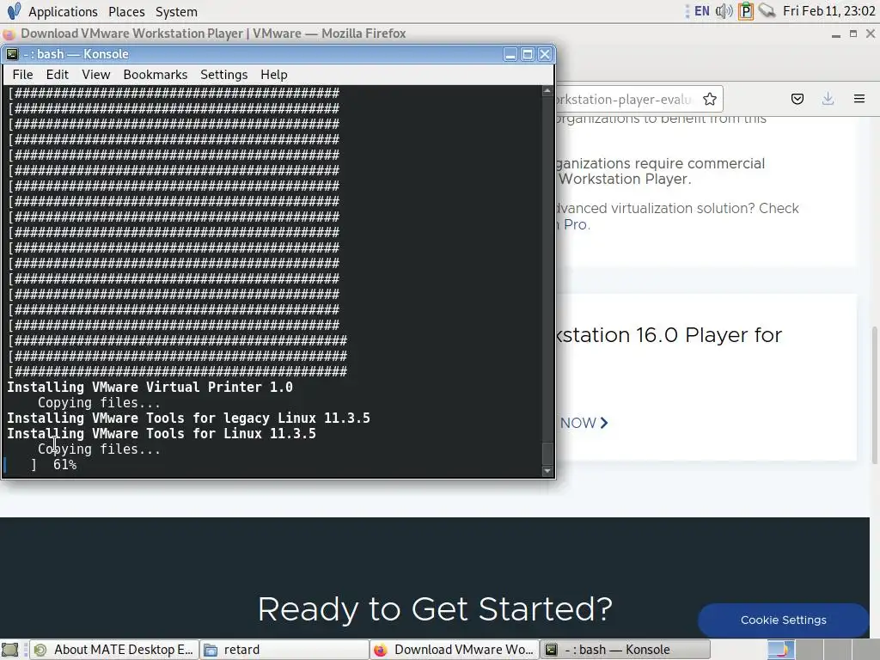This screenshot has height=660, width=880.
Task: Click the 'station 16.0 Player for' heading
Action: coord(669,335)
